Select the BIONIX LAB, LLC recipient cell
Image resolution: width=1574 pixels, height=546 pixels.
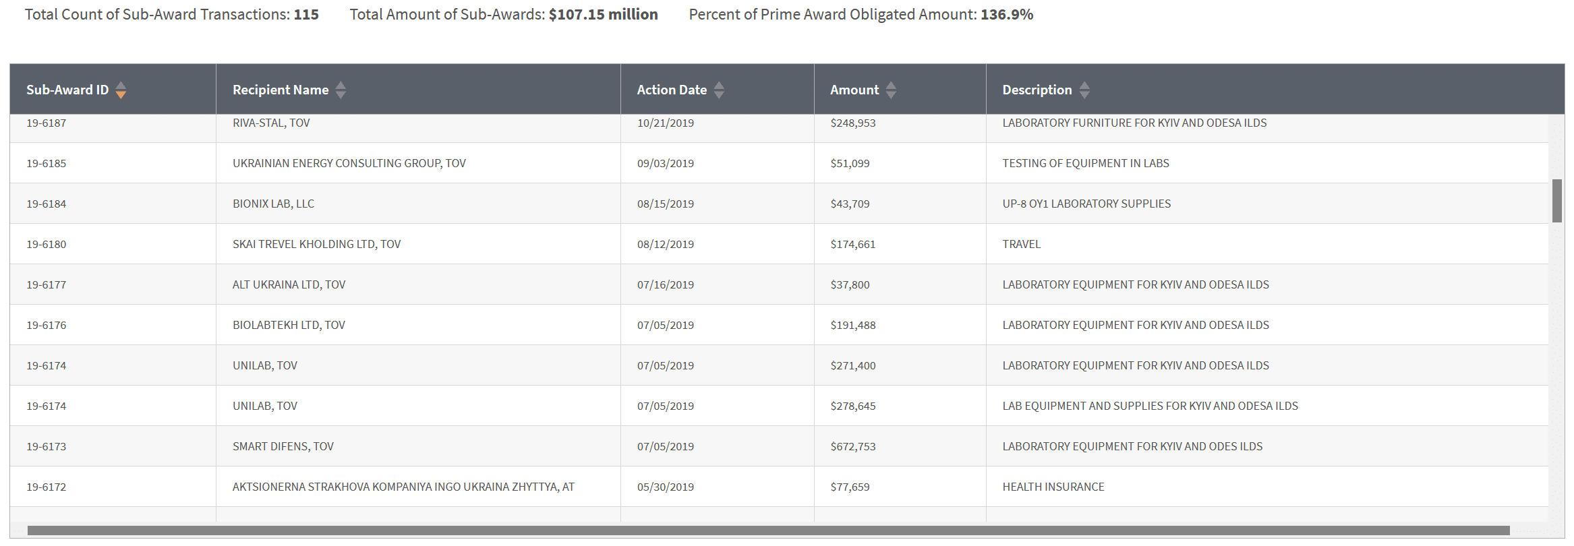[x=273, y=204]
